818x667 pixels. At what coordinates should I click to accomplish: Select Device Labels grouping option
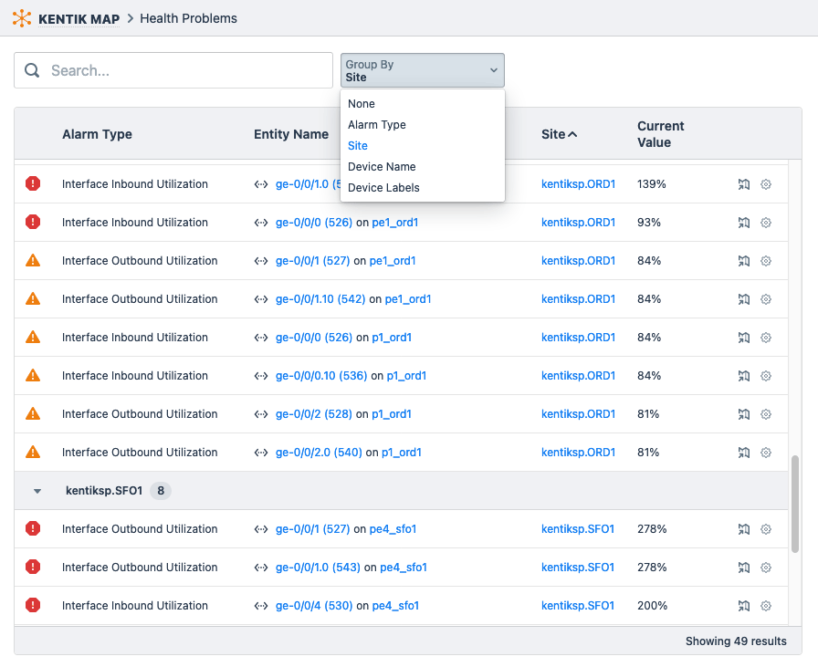click(383, 188)
